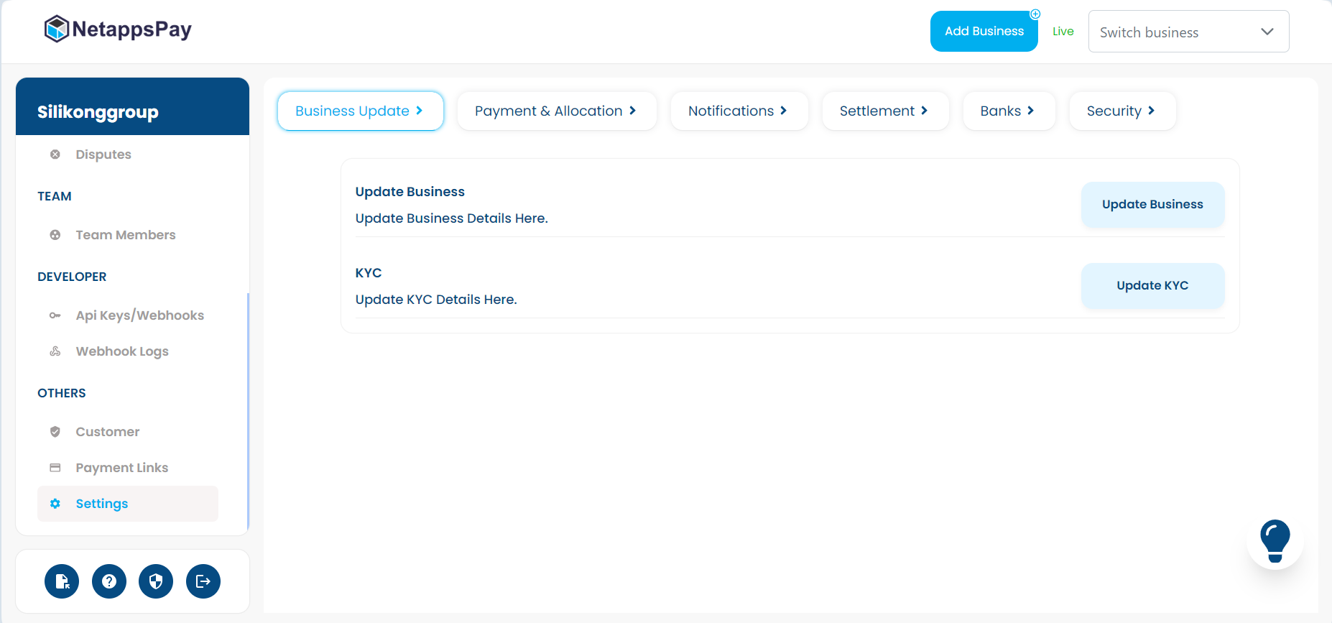The image size is (1332, 623).
Task: Click the NetappsPay brand name
Action: [132, 29]
